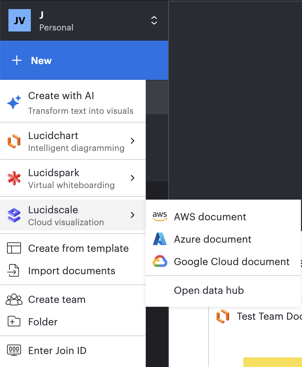Create an Azure document
This screenshot has height=367, width=302.
pyautogui.click(x=223, y=239)
